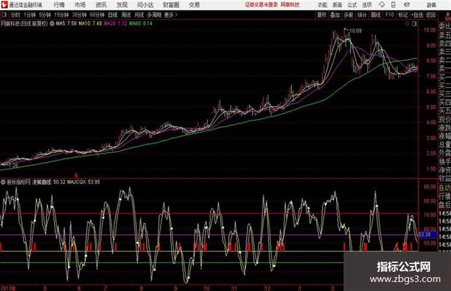The image size is (451, 291).
Task: Click the MA20: 7.32 value label
Action: pos(115,23)
